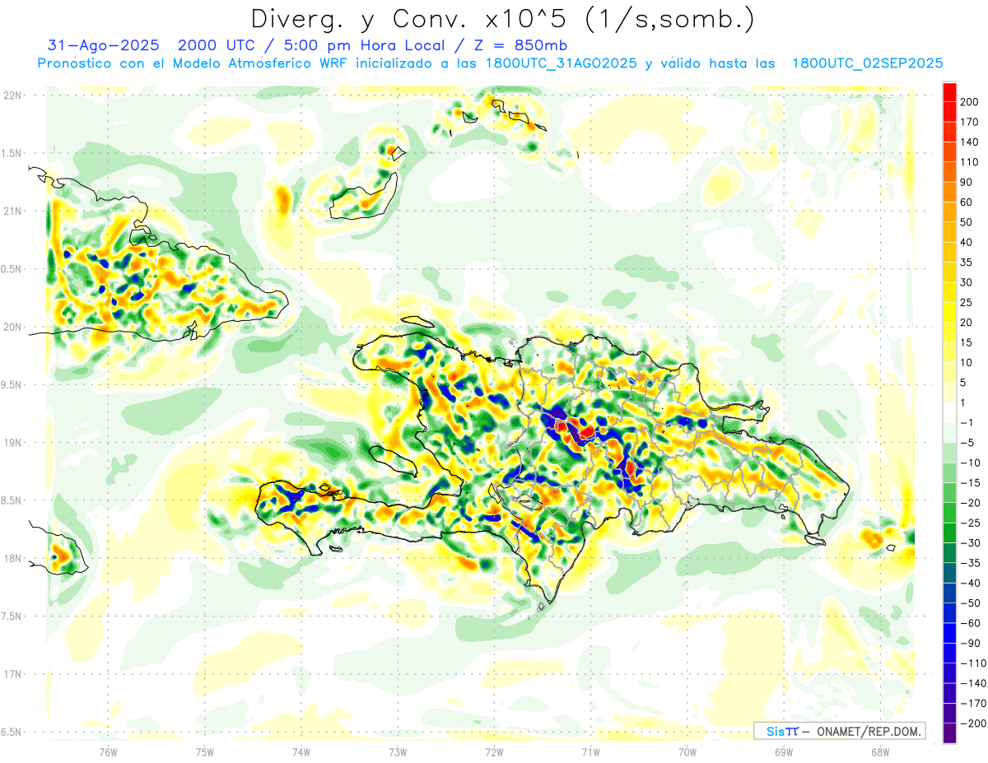This screenshot has width=988, height=763.
Task: Click the 'Sisπ – ONAMET/REP.DOM.' logo box
Action: [839, 731]
